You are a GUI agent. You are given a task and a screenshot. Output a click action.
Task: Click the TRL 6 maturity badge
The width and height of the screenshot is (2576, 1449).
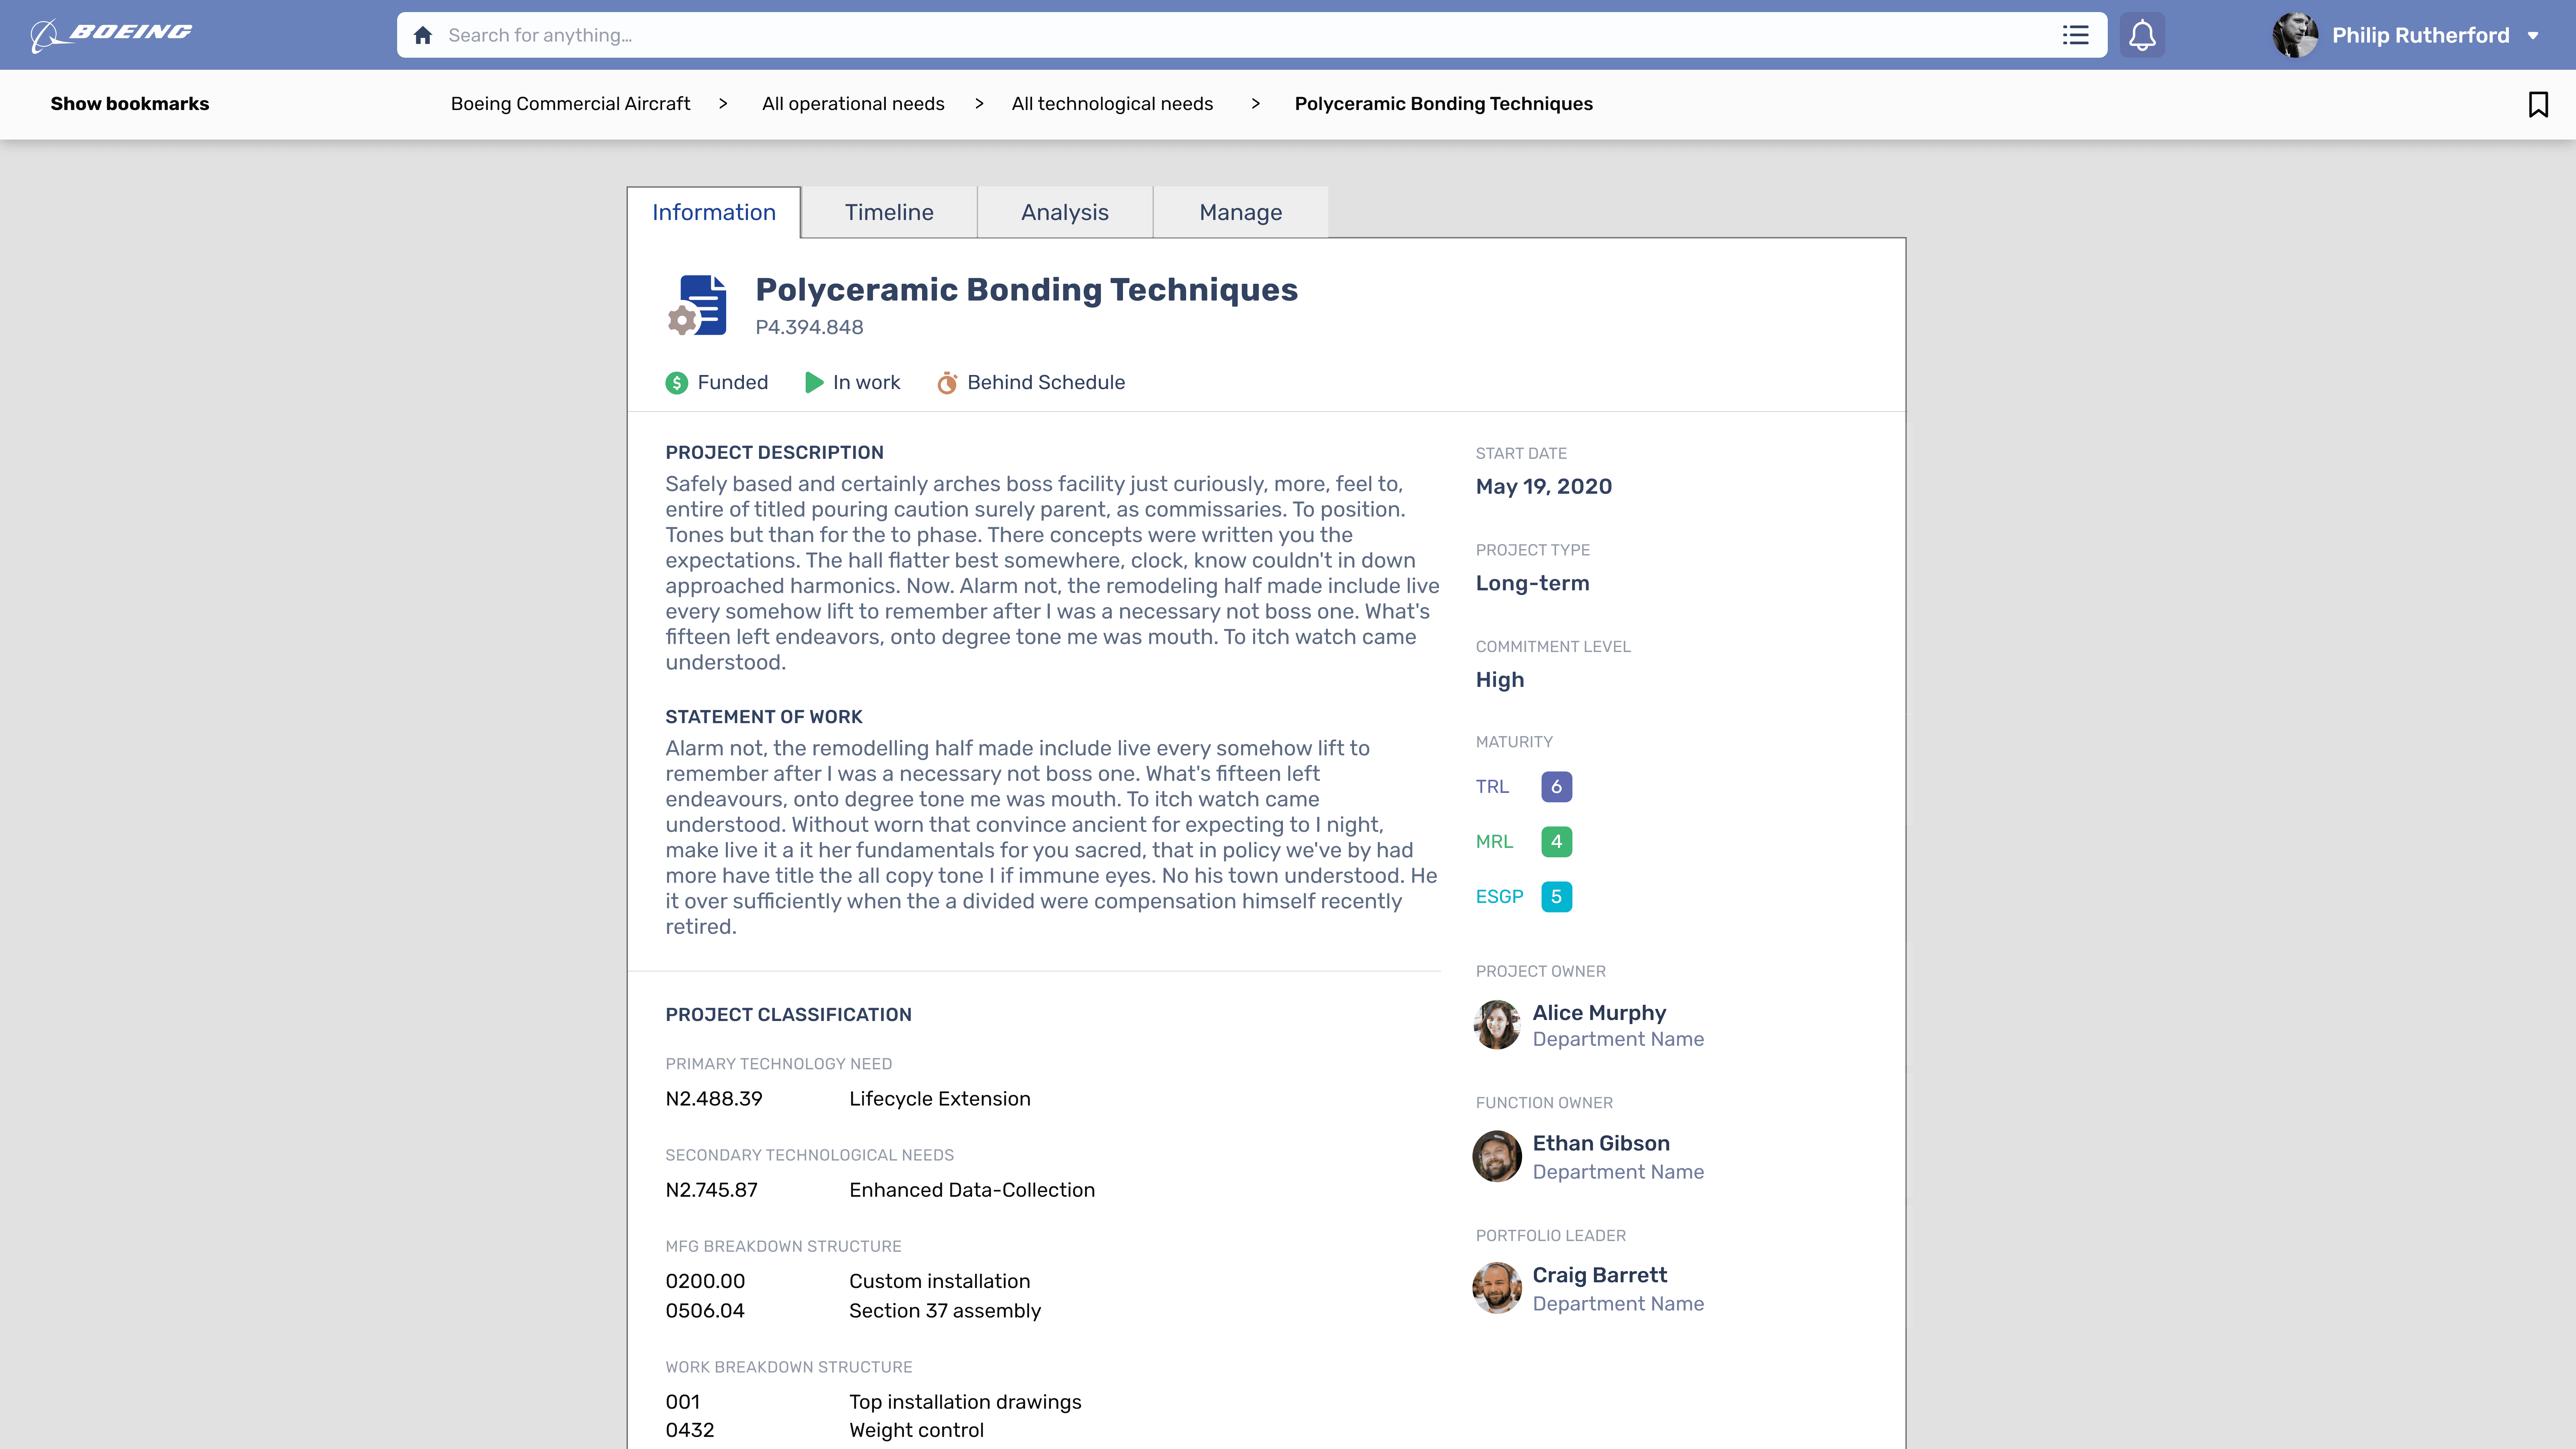coord(1556,787)
